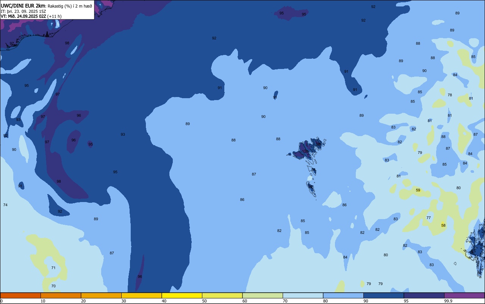Screen dimensions: 485x304
Task: Click the legend scale label '20'
Action: point(83,301)
